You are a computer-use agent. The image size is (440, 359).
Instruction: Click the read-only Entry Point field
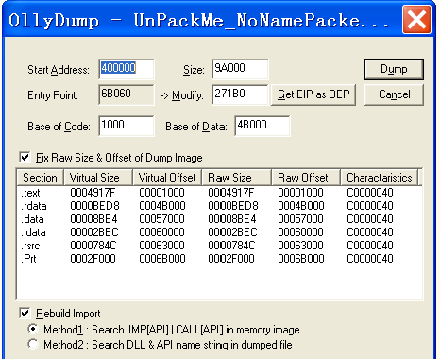(x=127, y=94)
